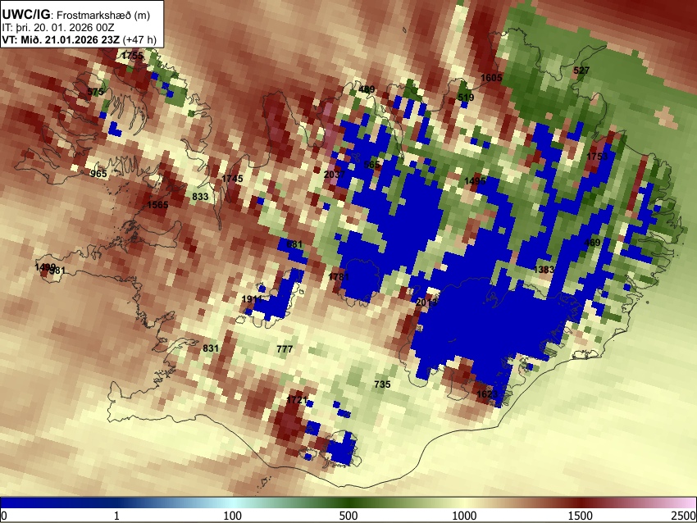This screenshot has width=697, height=523.
Task: Select the 2013 value label
Action: [426, 302]
